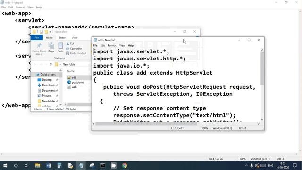Open Edit menu in web Notepad
This screenshot has height=170, width=302.
(x=10, y=7)
